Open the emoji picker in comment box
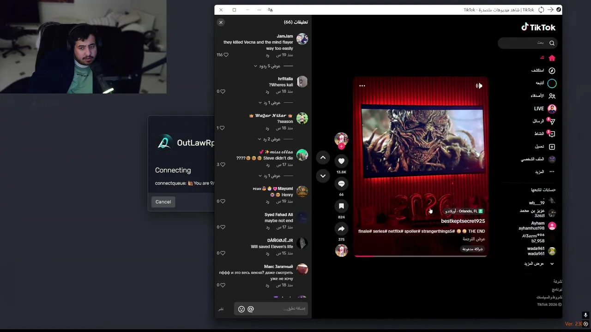This screenshot has width=591, height=332. pyautogui.click(x=241, y=309)
